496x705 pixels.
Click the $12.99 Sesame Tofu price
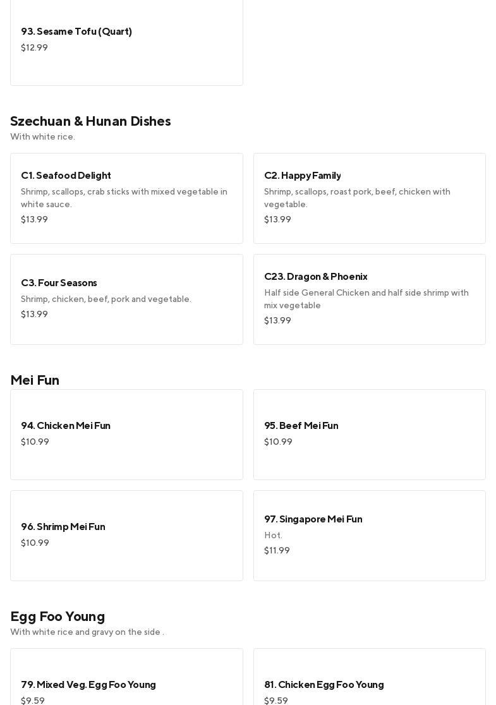tap(34, 48)
